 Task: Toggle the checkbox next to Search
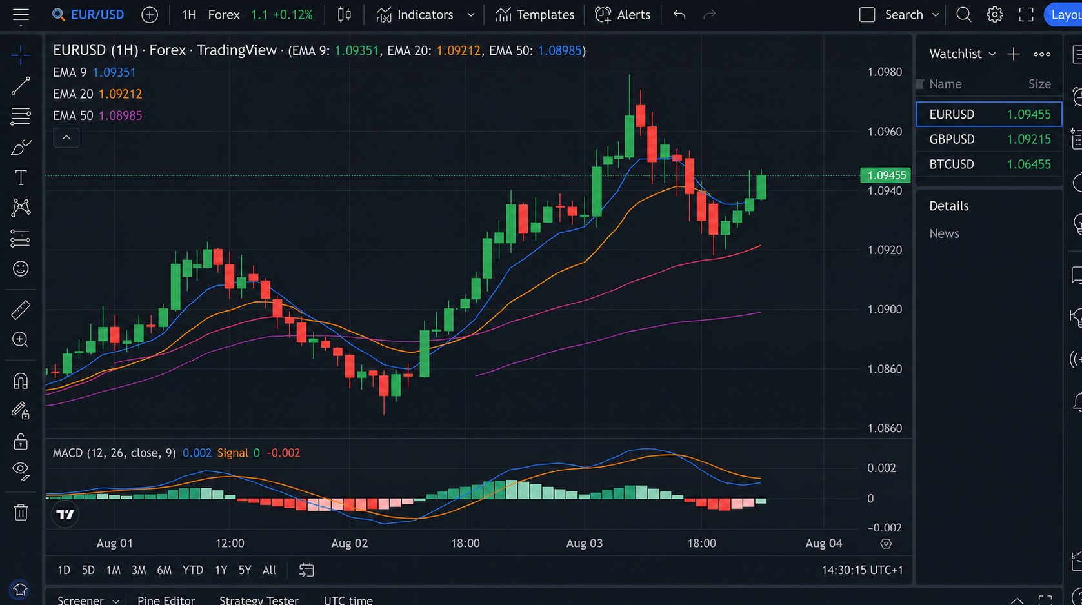tap(867, 14)
